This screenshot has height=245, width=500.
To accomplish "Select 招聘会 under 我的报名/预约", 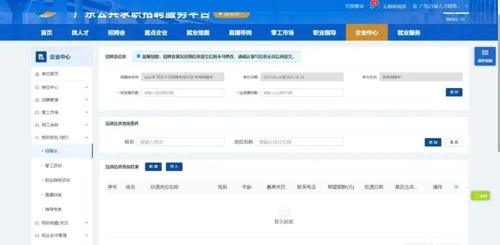I will (x=62, y=151).
